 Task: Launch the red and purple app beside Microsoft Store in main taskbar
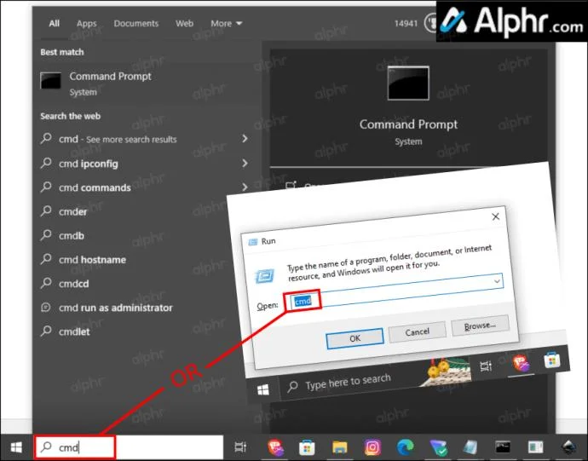tap(275, 447)
